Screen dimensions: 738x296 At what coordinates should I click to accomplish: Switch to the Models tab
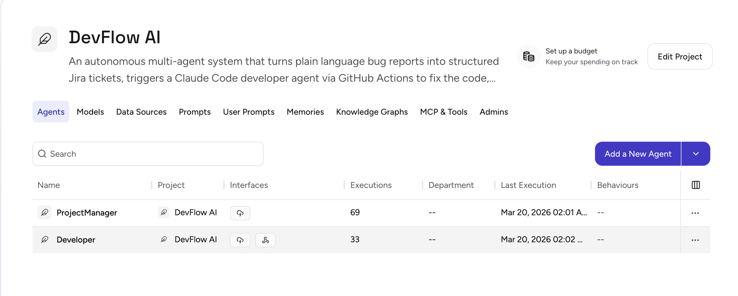point(90,112)
